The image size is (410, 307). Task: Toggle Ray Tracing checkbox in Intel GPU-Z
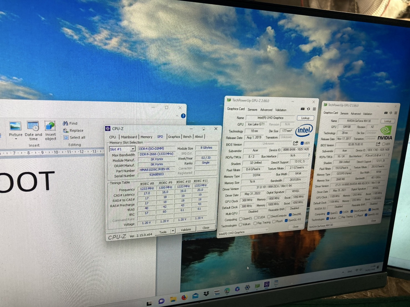tap(255, 223)
